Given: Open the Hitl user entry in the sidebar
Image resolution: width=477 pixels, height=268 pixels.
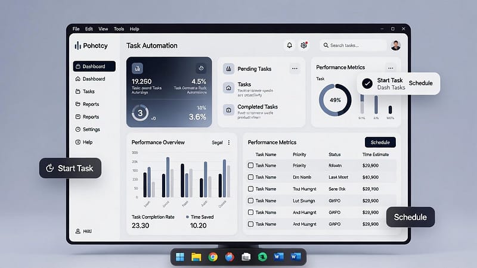Looking at the screenshot, I should (83, 231).
